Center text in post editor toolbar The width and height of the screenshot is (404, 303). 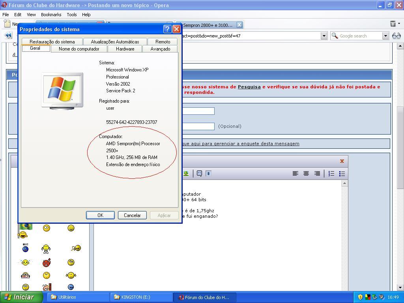tap(306, 174)
